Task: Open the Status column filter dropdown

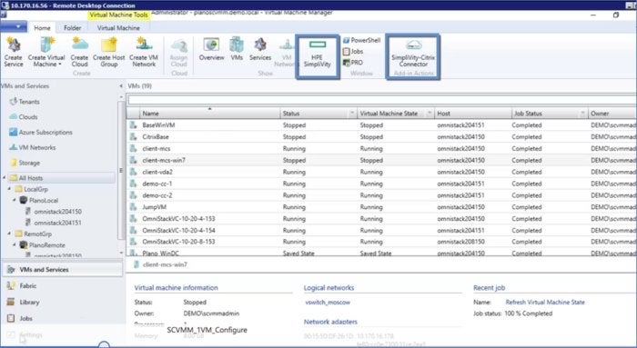Action: [352, 114]
